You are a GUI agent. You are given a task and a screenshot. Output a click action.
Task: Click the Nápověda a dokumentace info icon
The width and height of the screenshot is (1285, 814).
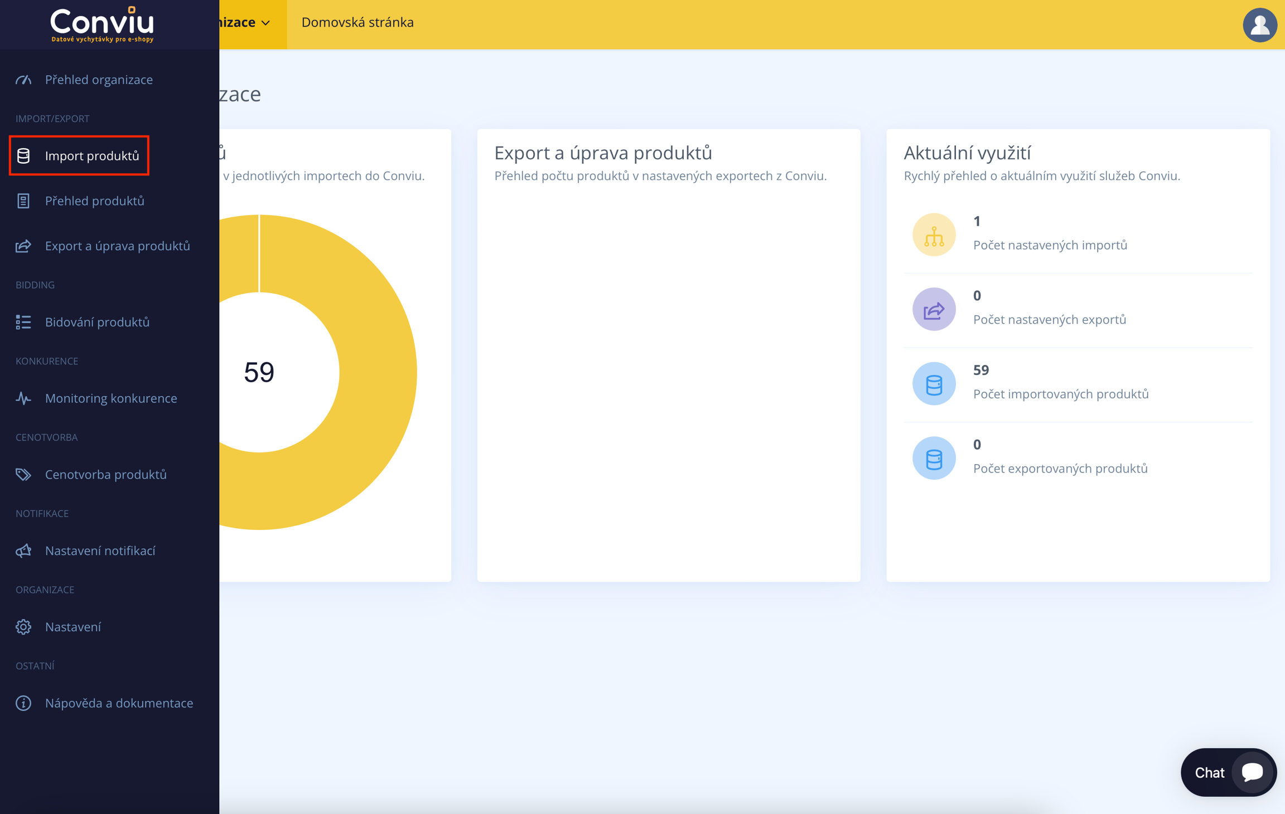[23, 703]
